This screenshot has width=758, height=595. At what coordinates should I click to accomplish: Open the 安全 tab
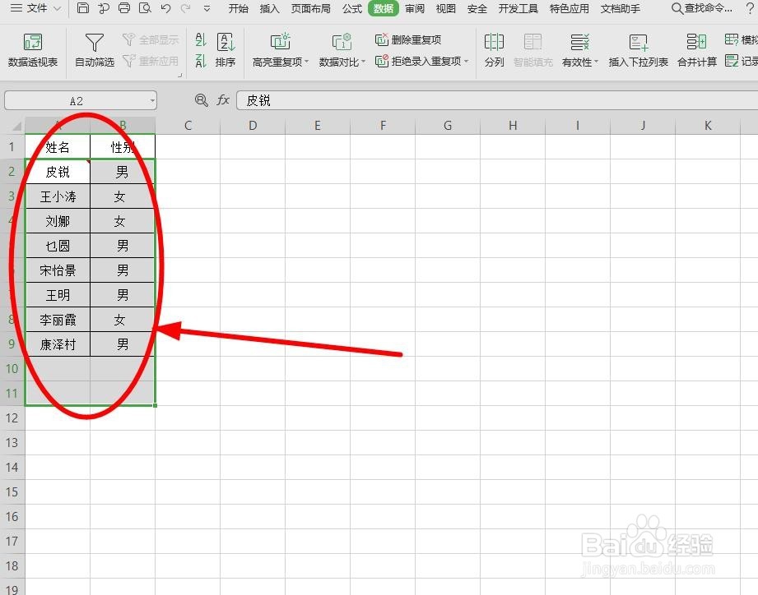click(477, 9)
